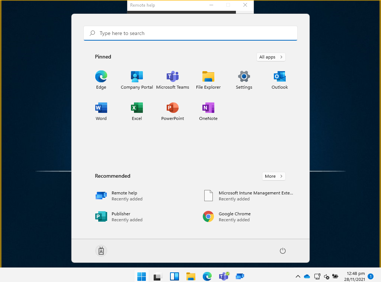This screenshot has height=282, width=381.
Task: Open Widgets from the taskbar
Action: click(x=174, y=276)
